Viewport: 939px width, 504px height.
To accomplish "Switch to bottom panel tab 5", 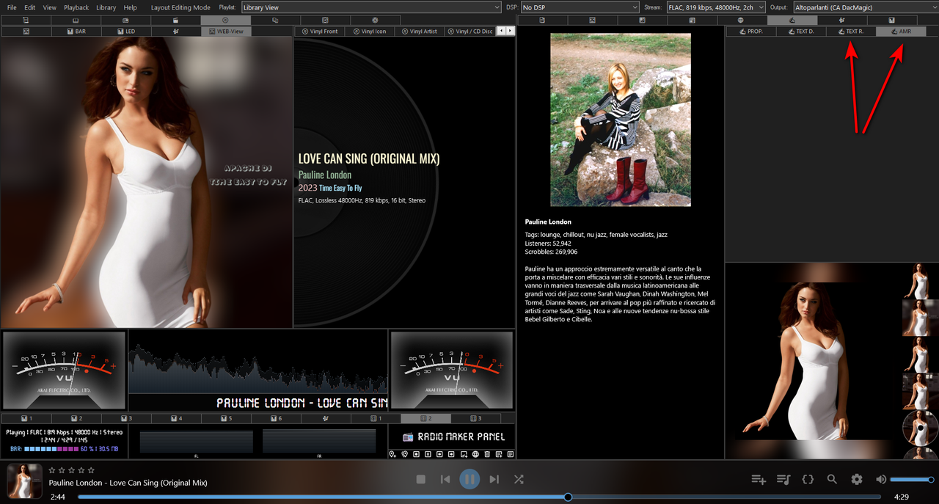I will 225,418.
